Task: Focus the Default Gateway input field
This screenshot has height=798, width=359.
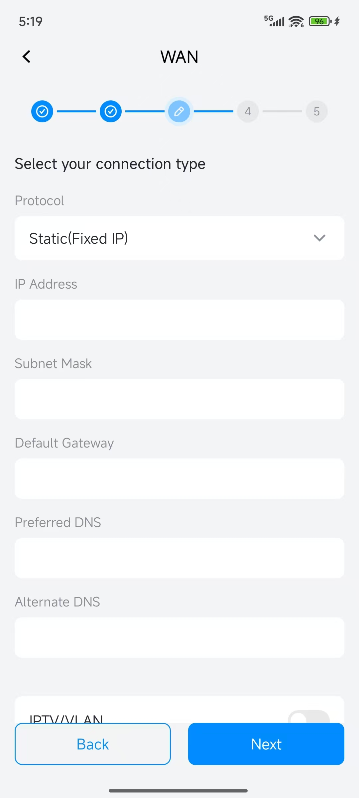Action: pos(179,479)
